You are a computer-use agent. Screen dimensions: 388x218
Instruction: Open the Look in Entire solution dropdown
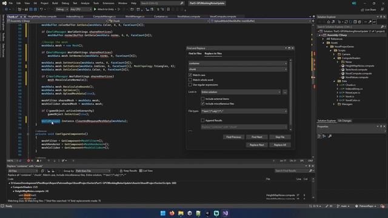tap(241, 92)
